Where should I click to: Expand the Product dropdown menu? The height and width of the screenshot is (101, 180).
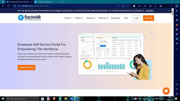pos(68,18)
